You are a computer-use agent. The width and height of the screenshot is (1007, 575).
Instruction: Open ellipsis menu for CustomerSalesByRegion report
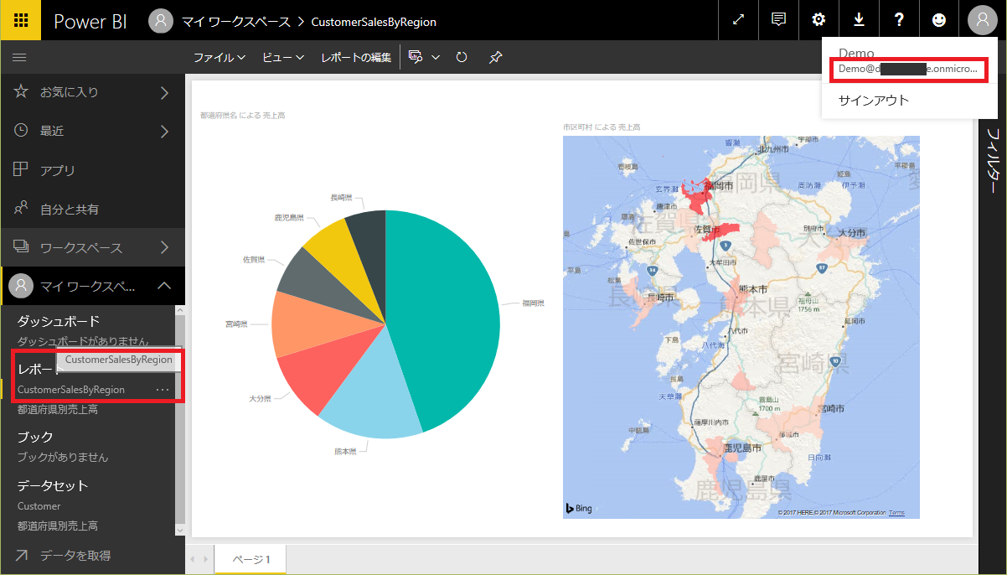[x=163, y=390]
